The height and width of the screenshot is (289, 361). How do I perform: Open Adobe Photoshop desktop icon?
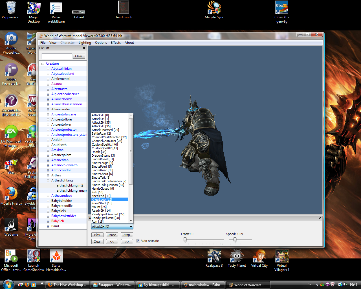[11, 43]
